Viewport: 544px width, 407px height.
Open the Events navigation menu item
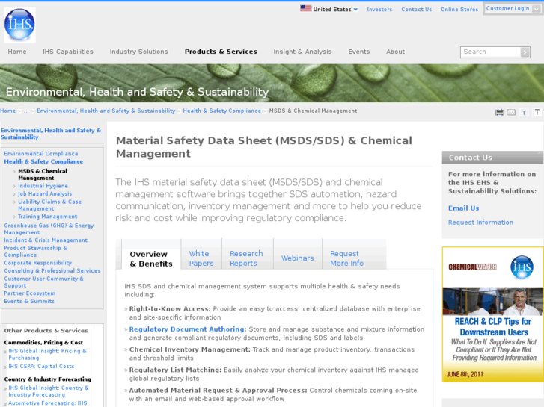[358, 52]
